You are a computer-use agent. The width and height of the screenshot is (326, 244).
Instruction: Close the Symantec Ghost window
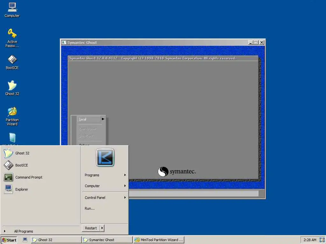click(x=262, y=43)
